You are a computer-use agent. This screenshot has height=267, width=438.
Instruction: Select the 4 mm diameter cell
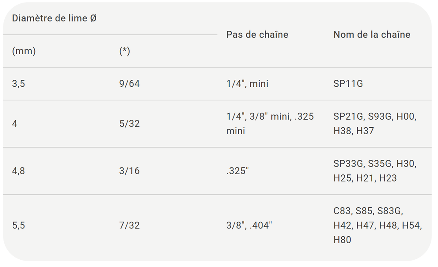(15, 124)
